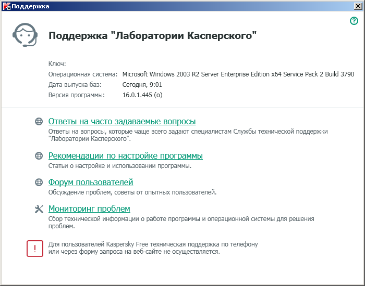Click the Kaspersky logo in title bar
Image resolution: width=365 pixels, height=286 pixels.
tap(6, 6)
